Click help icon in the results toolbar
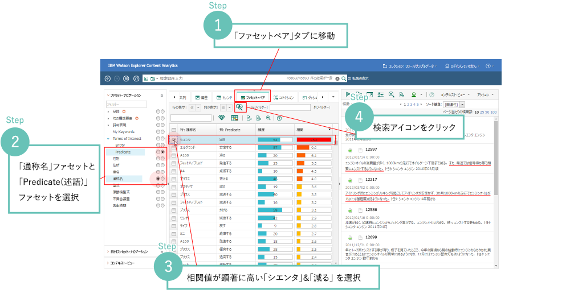 pyautogui.click(x=432, y=95)
